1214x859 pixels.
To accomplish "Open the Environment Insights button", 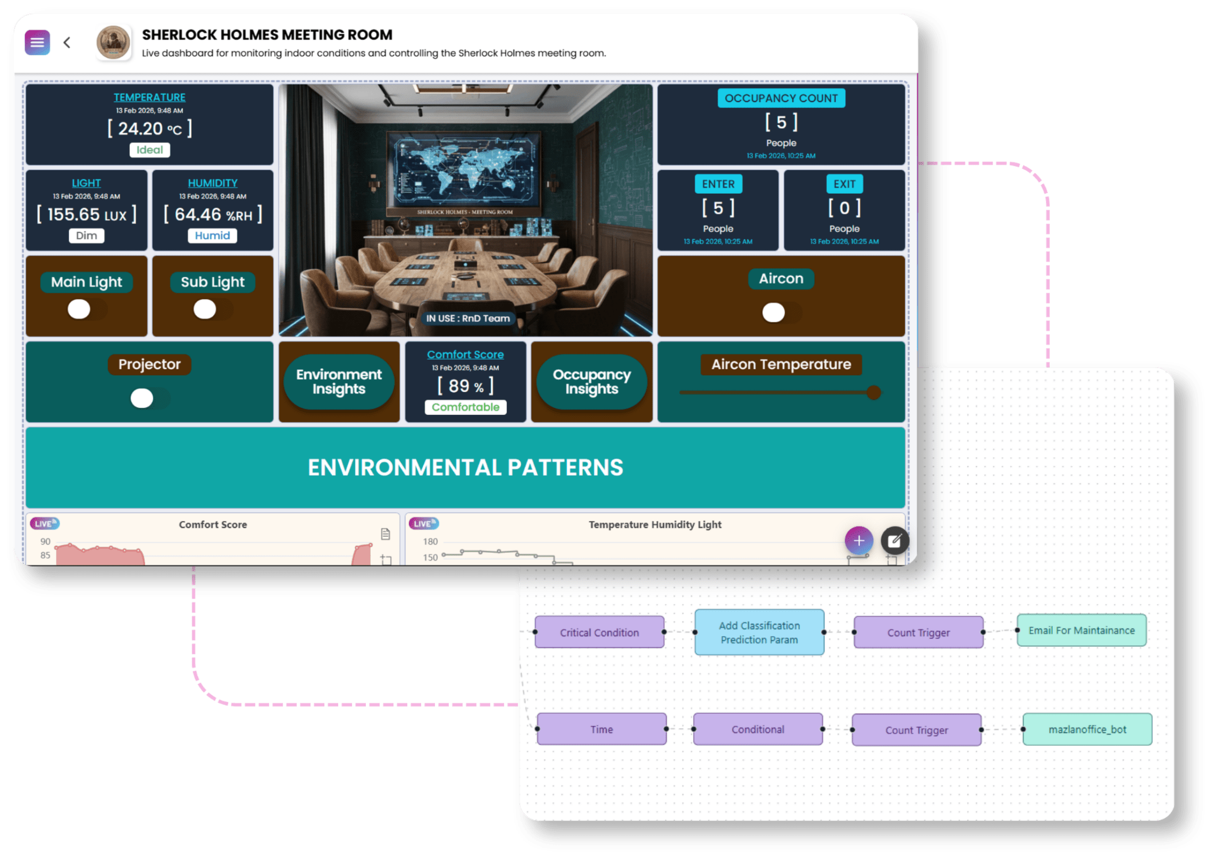I will [x=339, y=381].
